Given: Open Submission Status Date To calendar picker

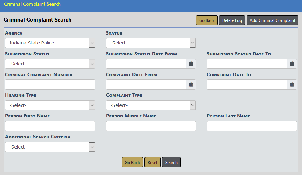Looking at the screenshot, I should point(292,64).
